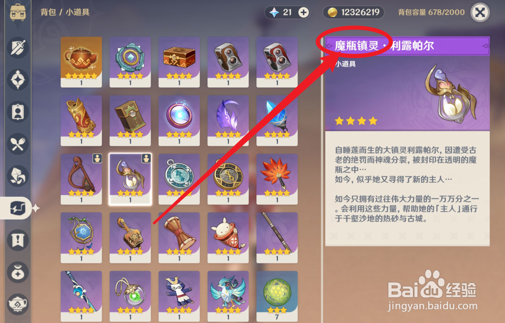Close the inventory with X button

click(x=480, y=12)
